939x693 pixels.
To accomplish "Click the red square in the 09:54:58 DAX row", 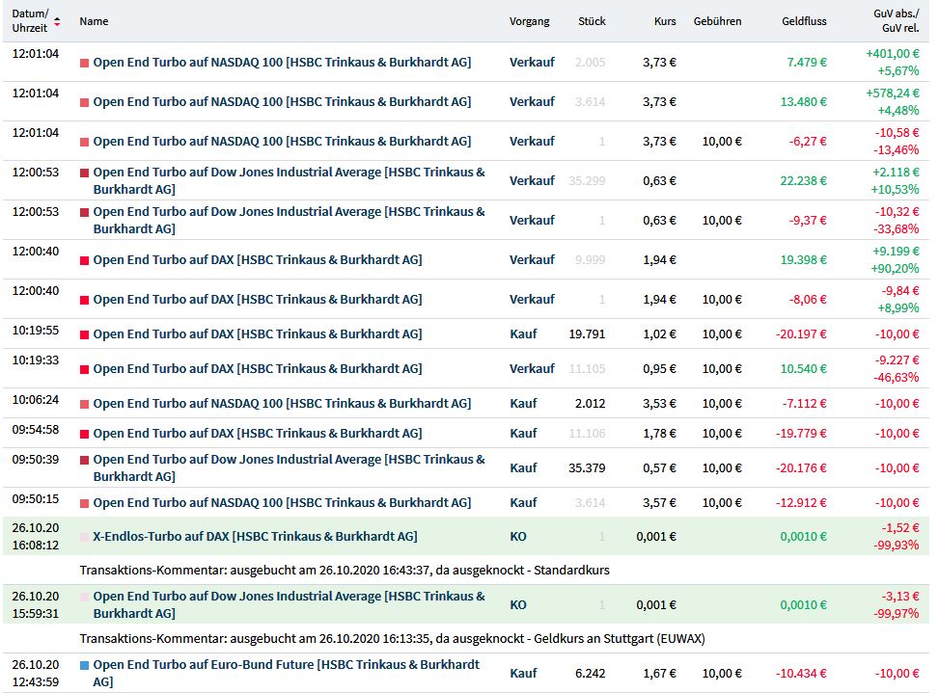I will pos(84,434).
